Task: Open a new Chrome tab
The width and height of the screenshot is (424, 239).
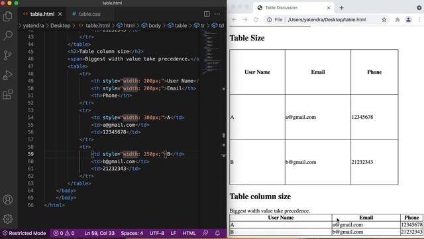Action: [x=342, y=8]
